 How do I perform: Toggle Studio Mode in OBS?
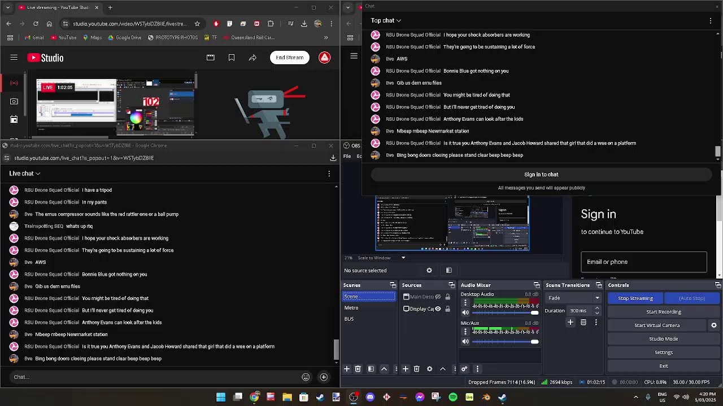click(x=664, y=339)
